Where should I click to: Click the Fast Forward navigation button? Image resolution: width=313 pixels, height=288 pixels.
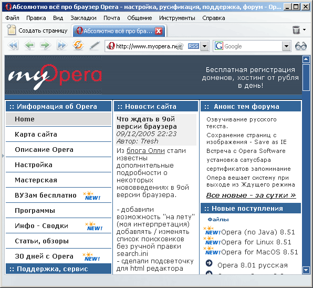61,45
